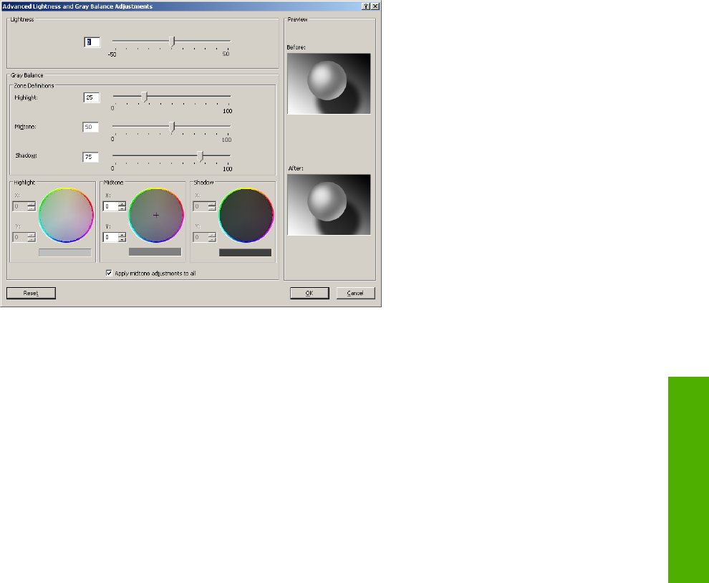Click the Highlight gray preview swatch bar

pyautogui.click(x=65, y=252)
